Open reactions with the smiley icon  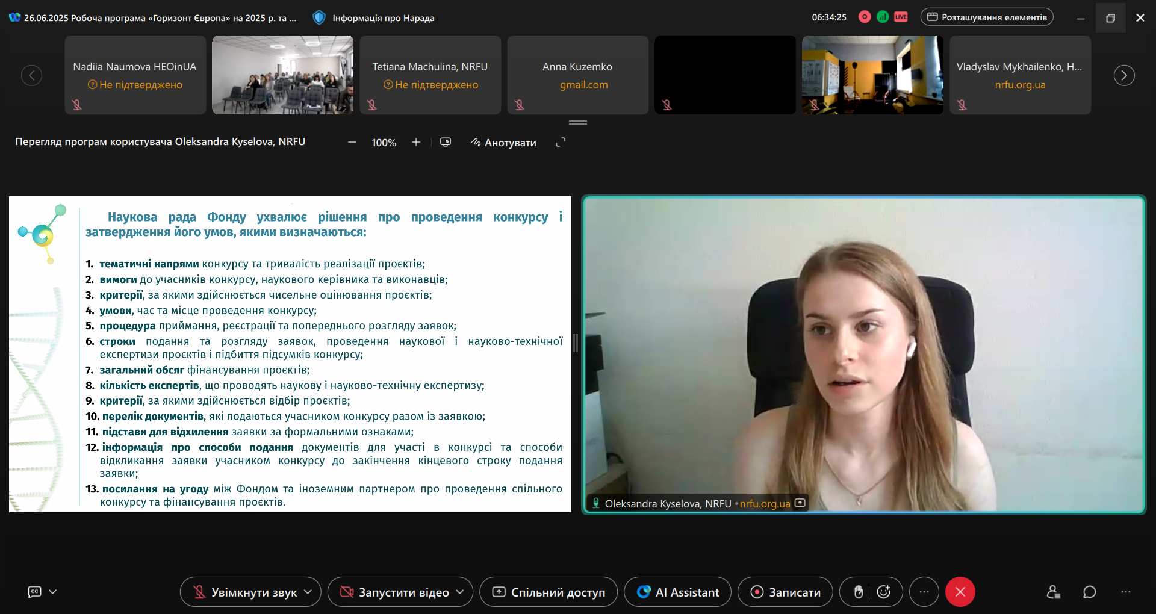884,592
